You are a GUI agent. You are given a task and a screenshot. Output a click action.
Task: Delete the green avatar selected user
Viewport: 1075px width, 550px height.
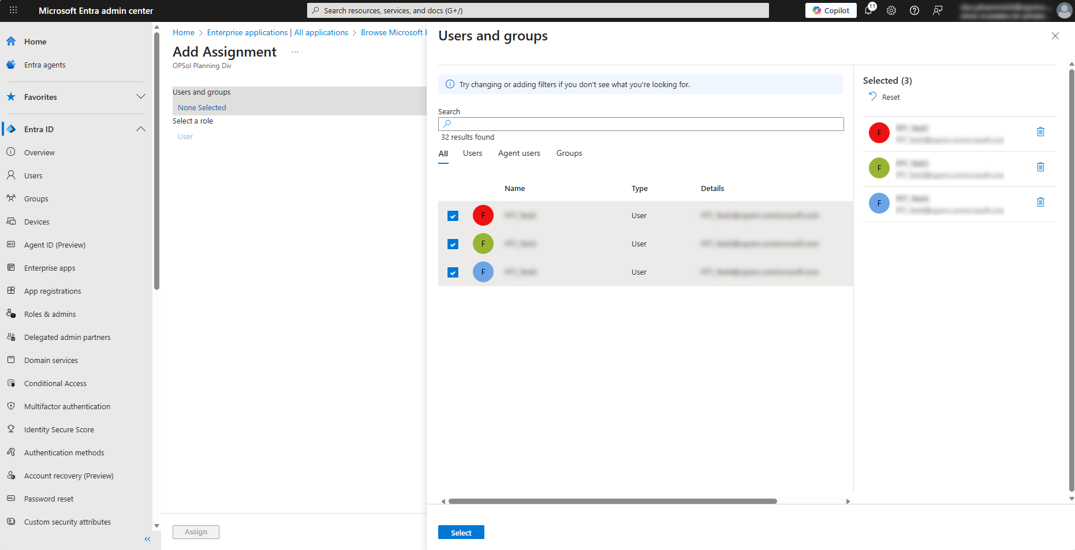coord(1040,167)
